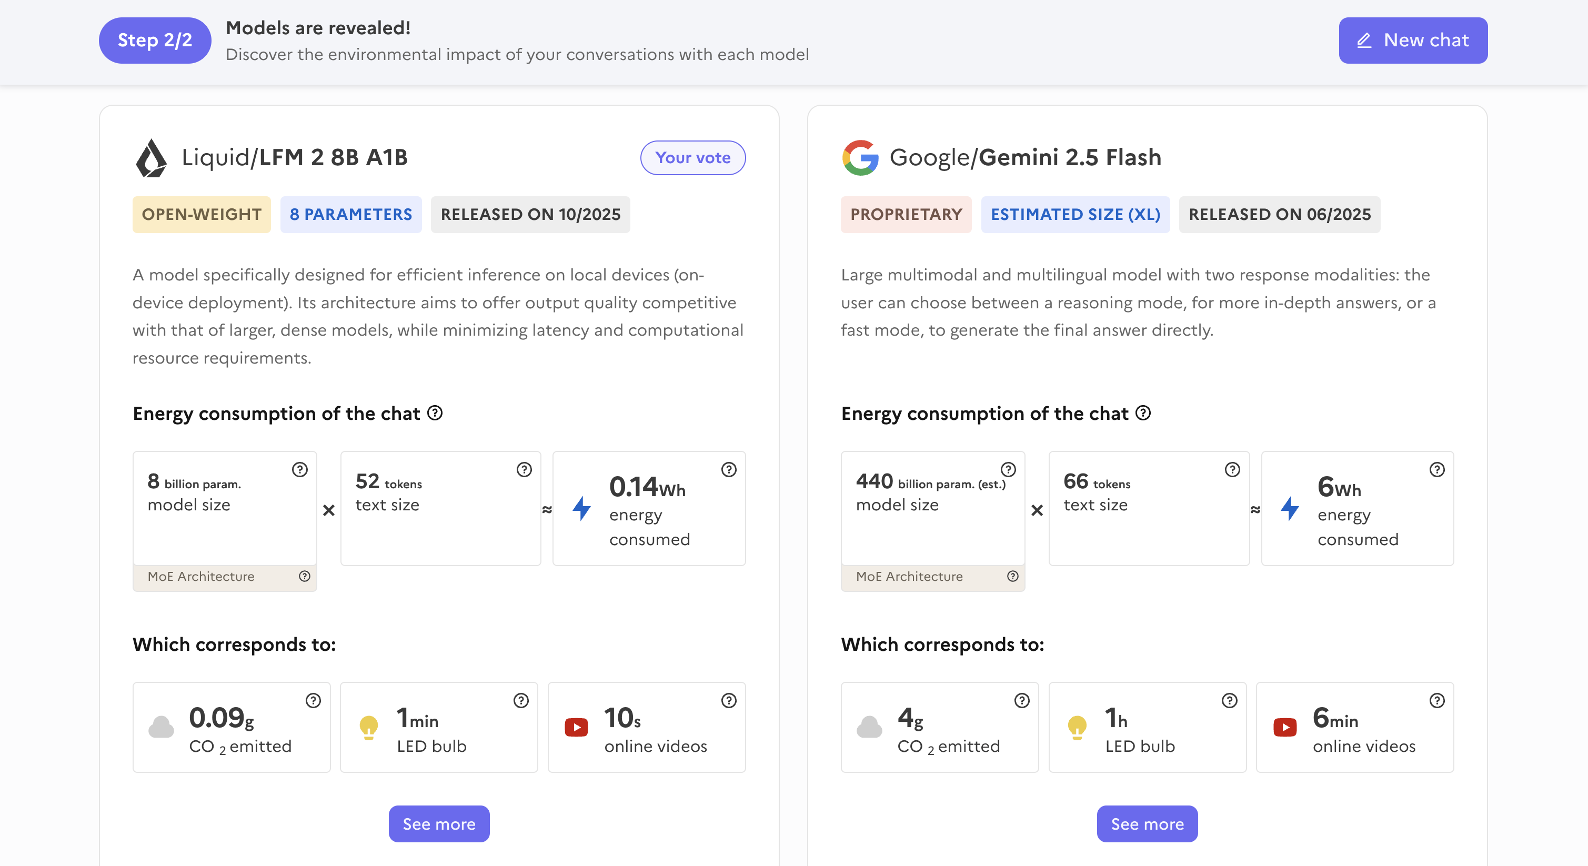
Task: Click help icon on 0.09g CO2 card
Action: pyautogui.click(x=313, y=701)
